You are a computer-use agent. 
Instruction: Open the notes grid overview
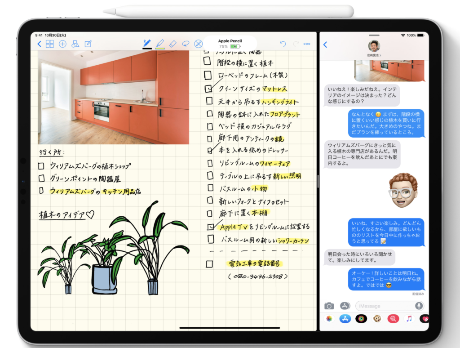click(x=50, y=44)
